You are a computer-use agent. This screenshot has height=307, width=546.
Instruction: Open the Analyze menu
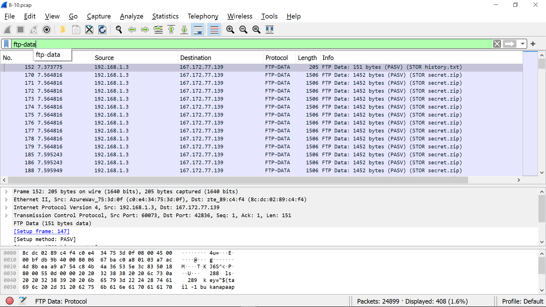pyautogui.click(x=131, y=16)
